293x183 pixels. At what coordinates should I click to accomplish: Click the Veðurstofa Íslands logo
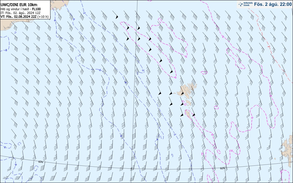(x=245, y=4)
